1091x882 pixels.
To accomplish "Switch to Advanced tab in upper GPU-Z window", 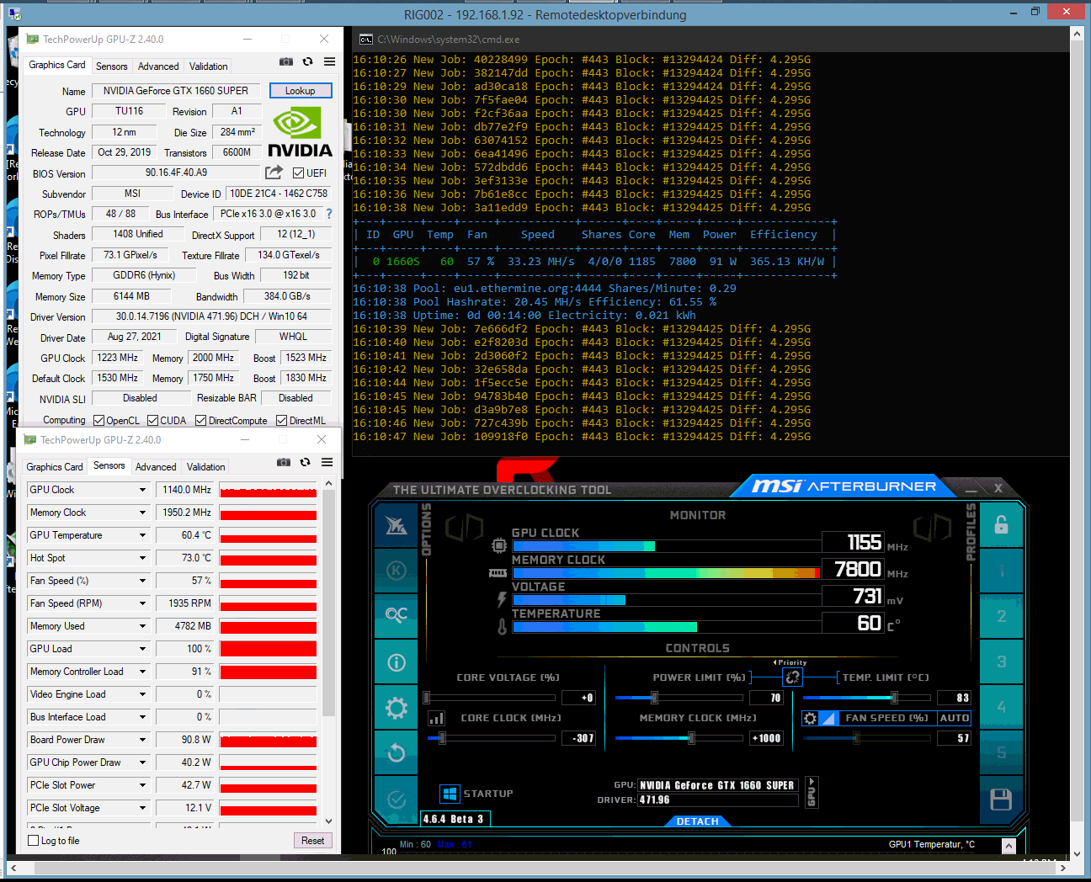I will [158, 66].
